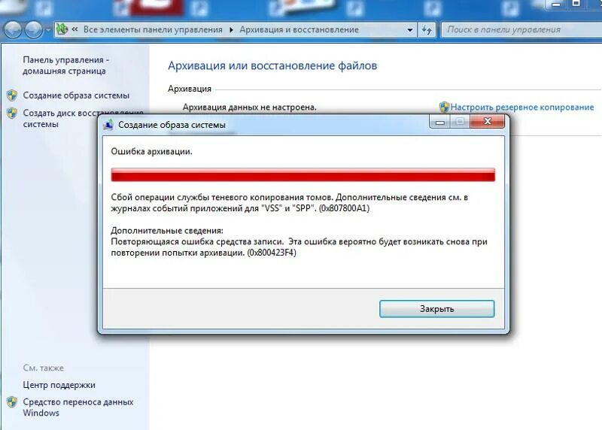This screenshot has height=430, width=602.
Task: Click the shield icon beside 'Создать диск восстановления'
Action: pos(12,113)
